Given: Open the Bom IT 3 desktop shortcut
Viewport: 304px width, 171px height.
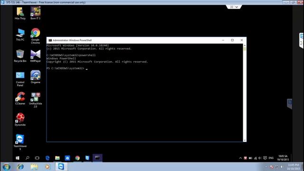Looking at the screenshot, I should point(36,13).
